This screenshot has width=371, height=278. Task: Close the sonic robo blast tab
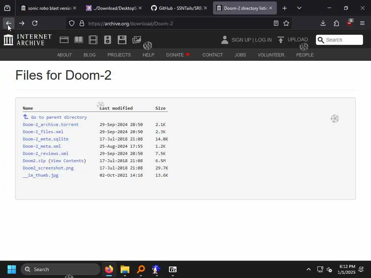[75, 8]
